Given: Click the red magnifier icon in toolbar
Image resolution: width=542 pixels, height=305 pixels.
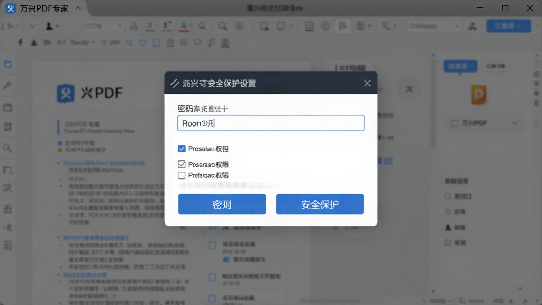Looking at the screenshot, I should pyautogui.click(x=202, y=26).
